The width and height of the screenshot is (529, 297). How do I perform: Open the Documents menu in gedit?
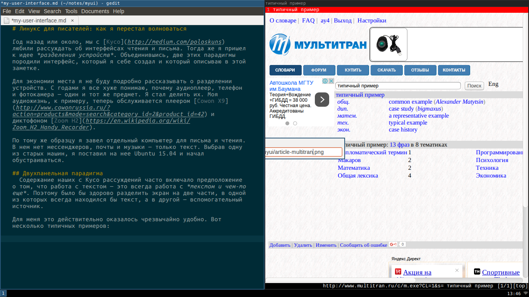coord(95,11)
